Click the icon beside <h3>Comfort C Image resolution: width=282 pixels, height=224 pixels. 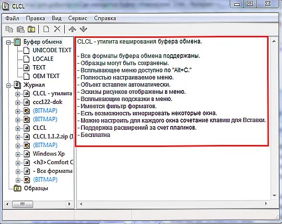pyautogui.click(x=27, y=162)
